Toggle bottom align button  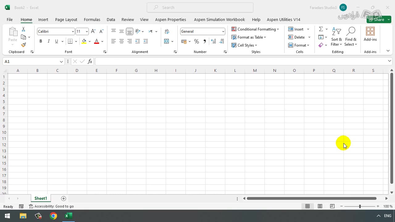click(130, 31)
